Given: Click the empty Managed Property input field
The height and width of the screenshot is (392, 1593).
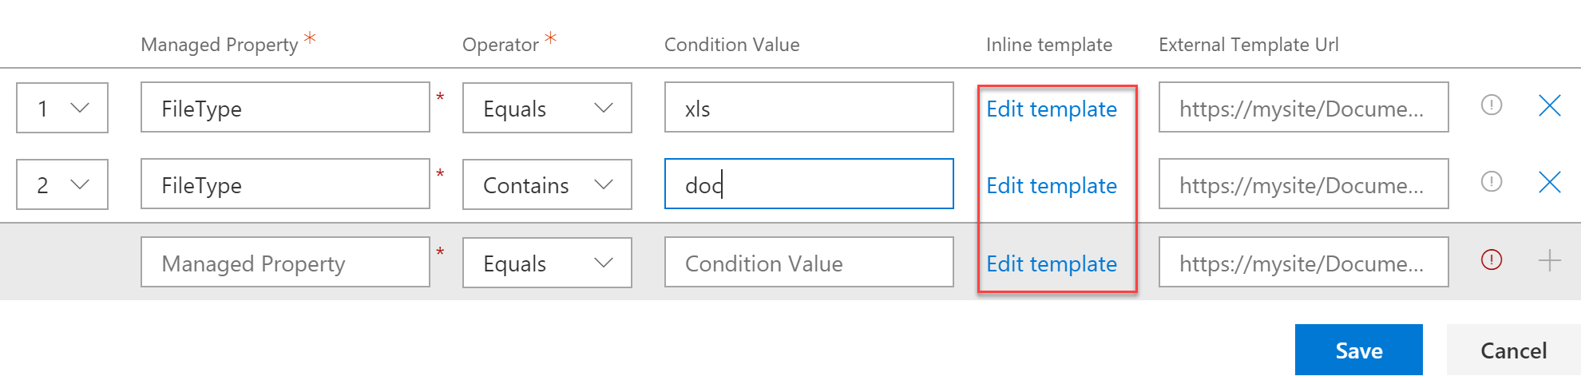Looking at the screenshot, I should pos(285,262).
